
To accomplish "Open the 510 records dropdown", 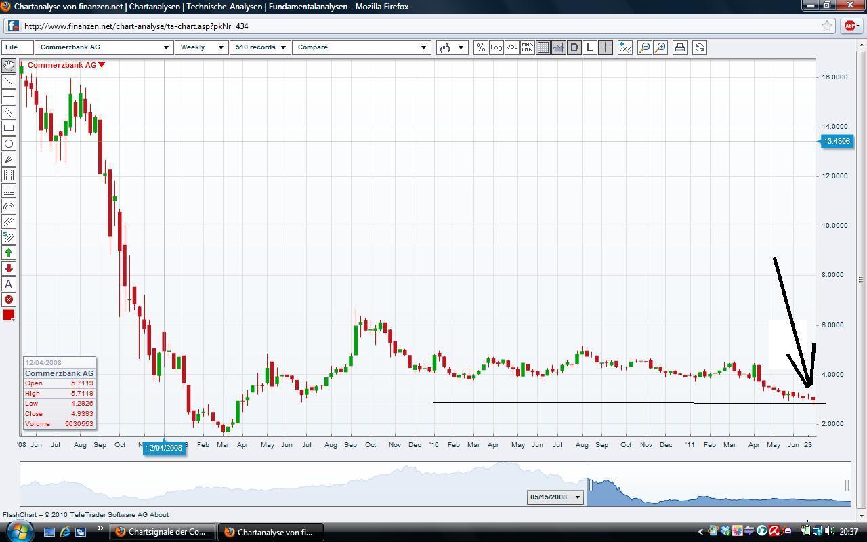I will coord(260,47).
